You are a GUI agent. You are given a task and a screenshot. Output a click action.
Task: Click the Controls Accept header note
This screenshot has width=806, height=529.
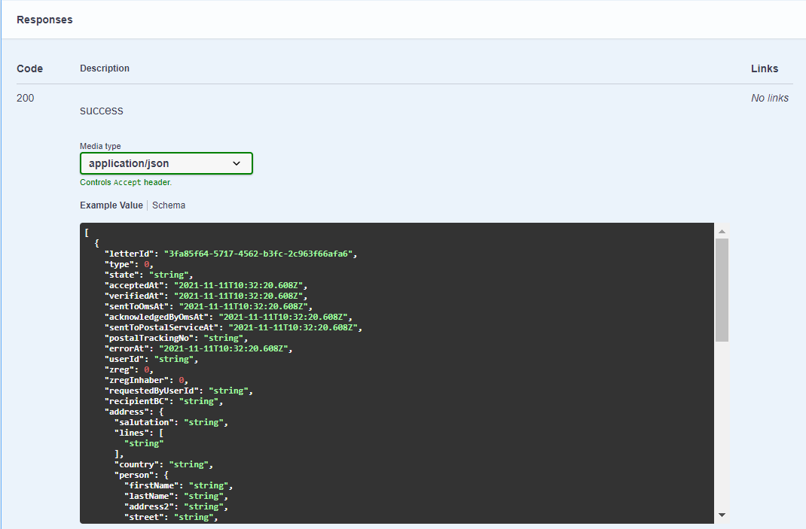click(126, 182)
